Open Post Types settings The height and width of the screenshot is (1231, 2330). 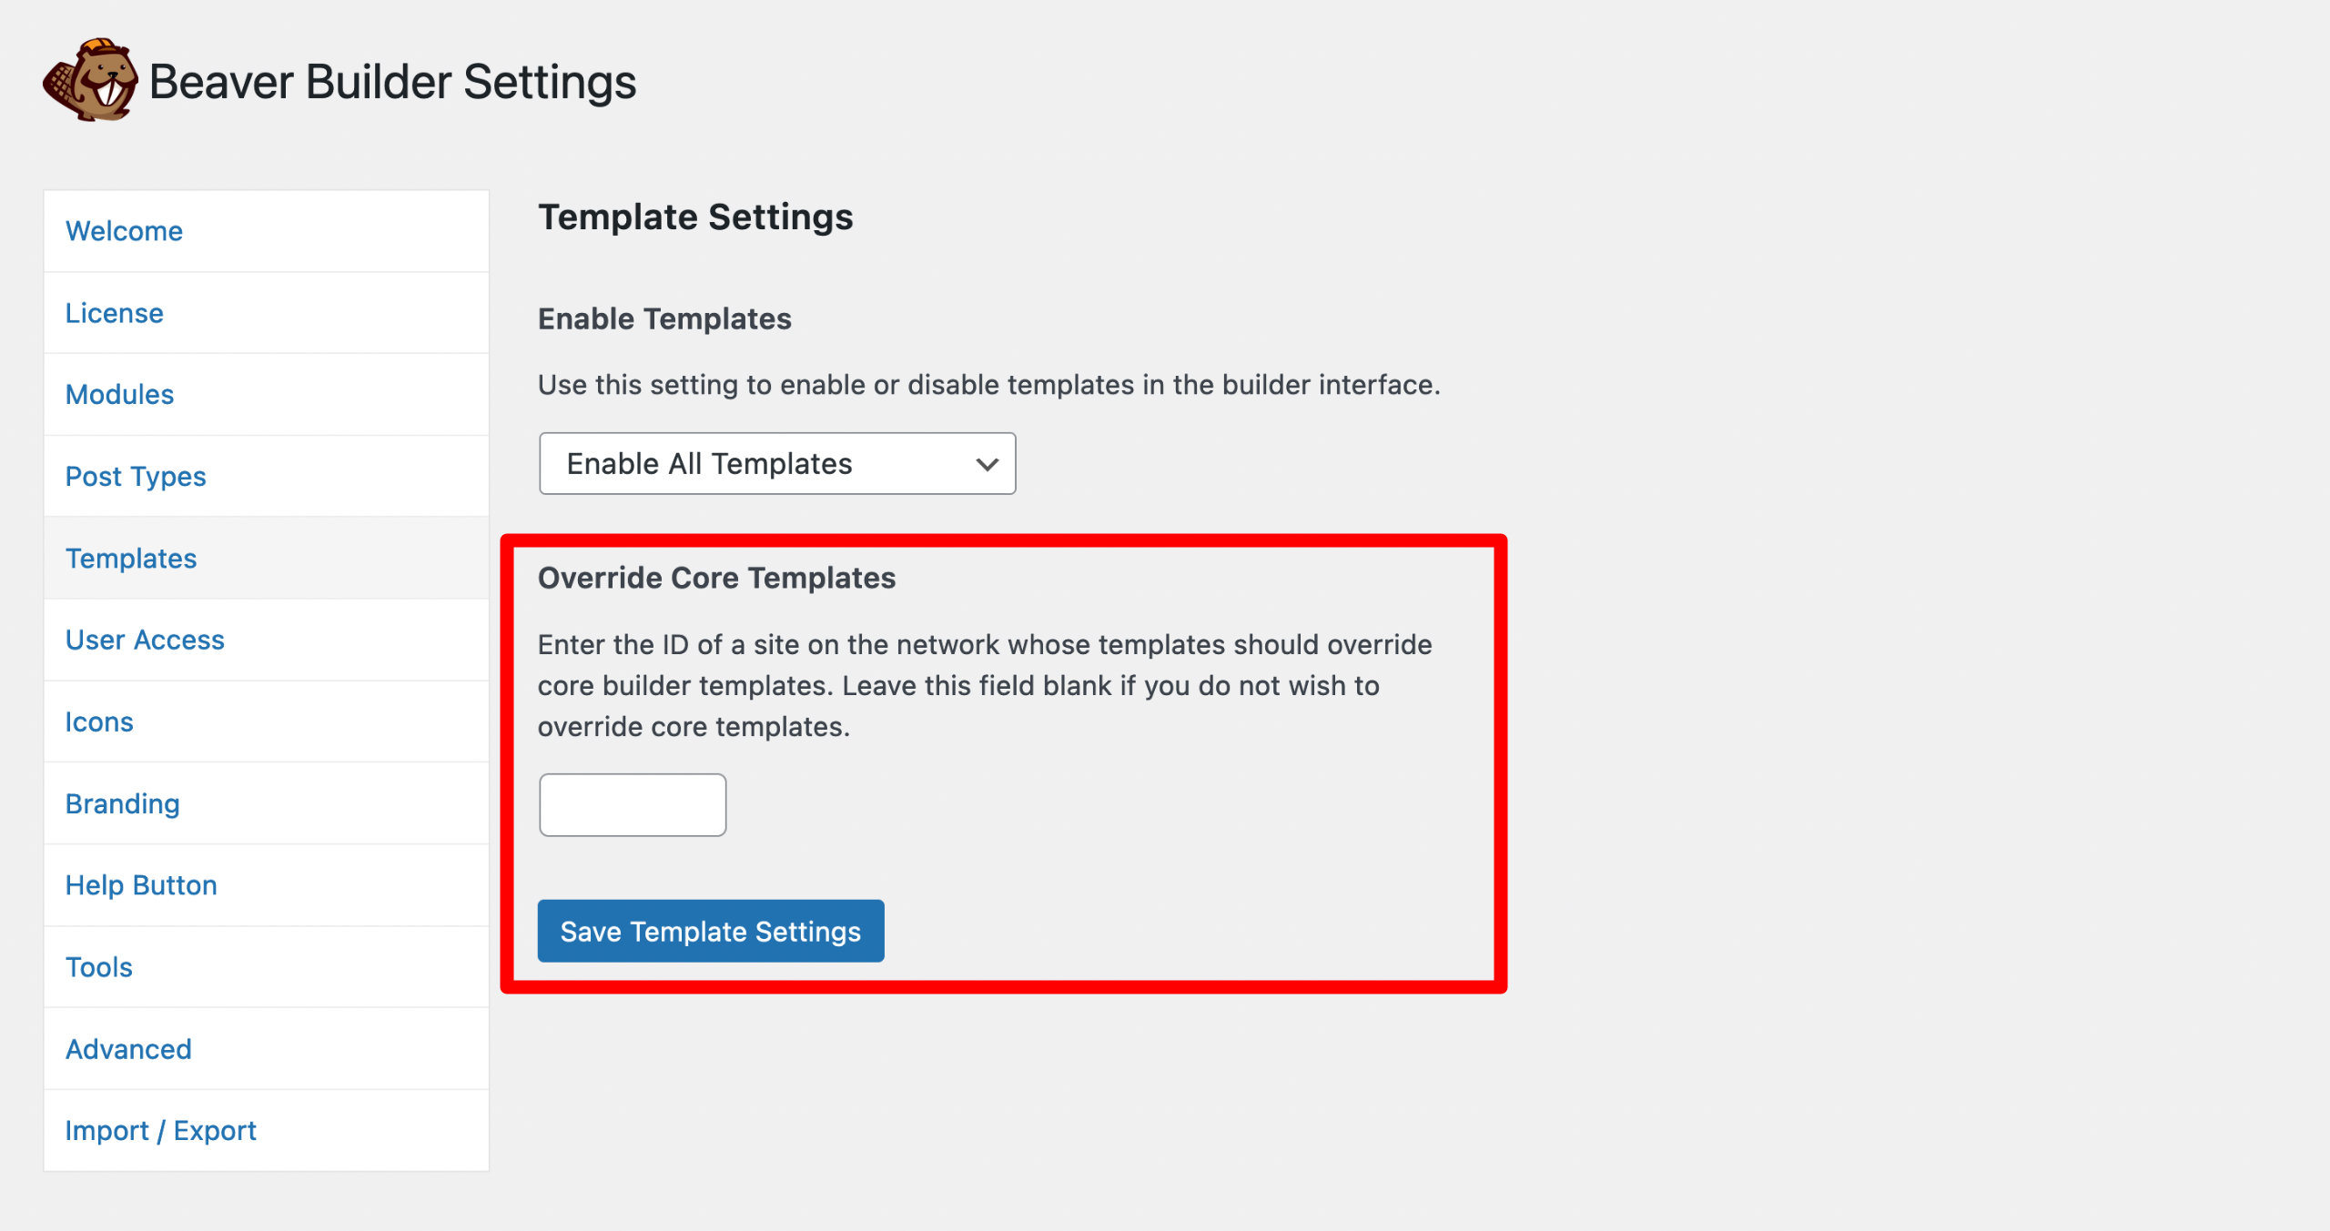click(135, 476)
